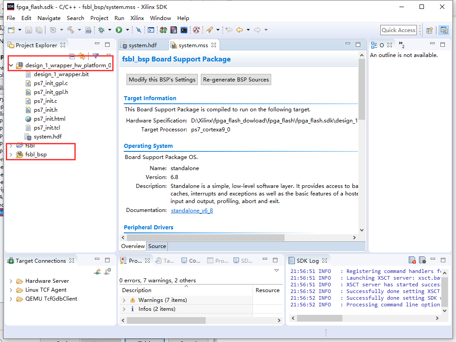The image size is (456, 342).
Task: Switch to the Source tab of system.mss
Action: pos(157,246)
